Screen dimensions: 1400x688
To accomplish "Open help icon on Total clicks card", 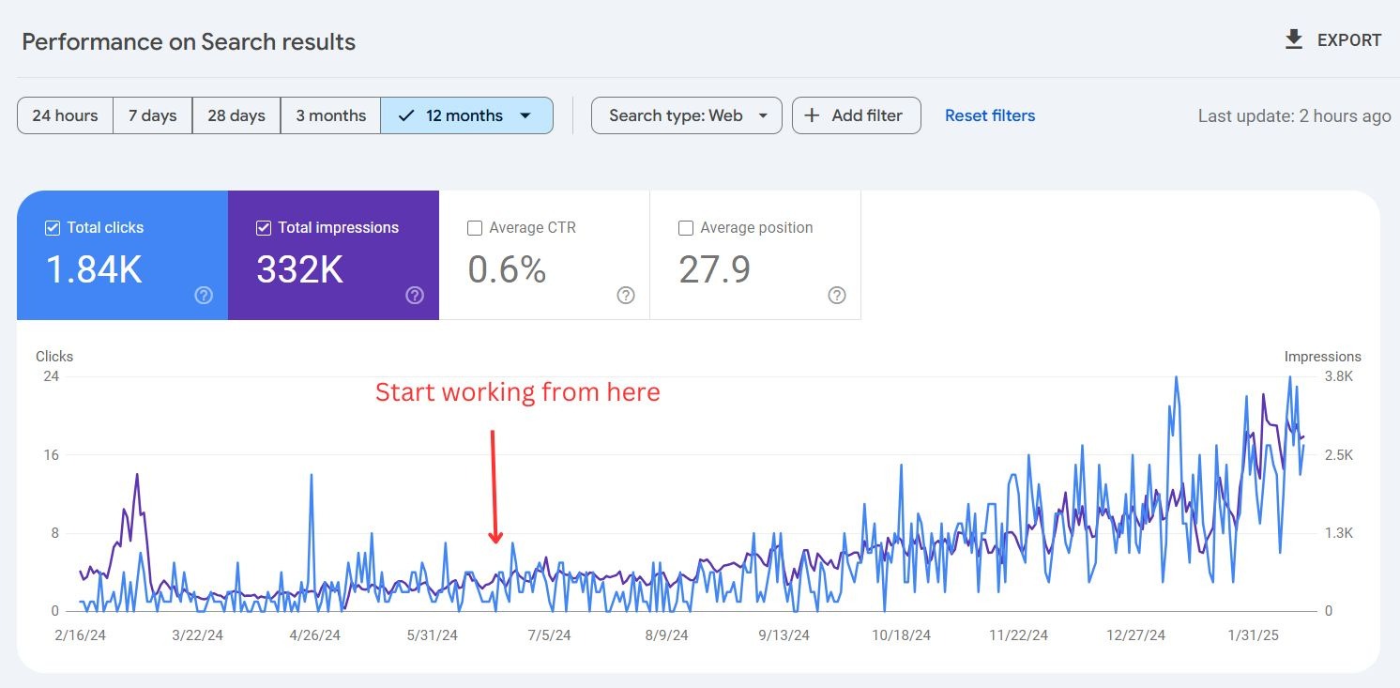I will [204, 296].
